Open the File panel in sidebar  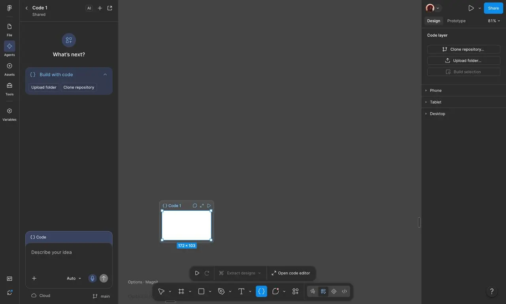click(x=9, y=30)
